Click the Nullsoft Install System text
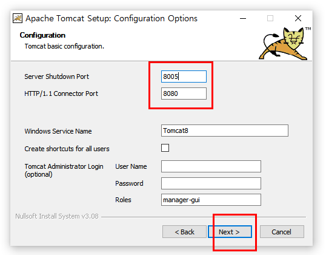 point(57,216)
